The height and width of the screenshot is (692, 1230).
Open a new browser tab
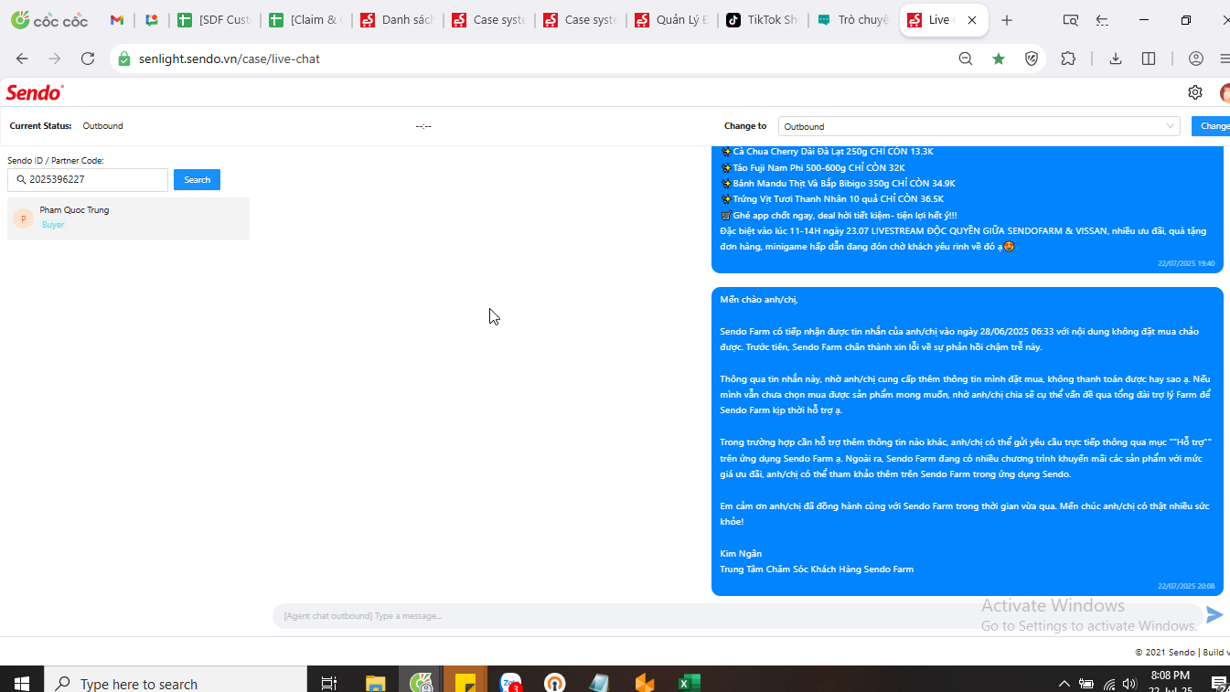click(1007, 20)
